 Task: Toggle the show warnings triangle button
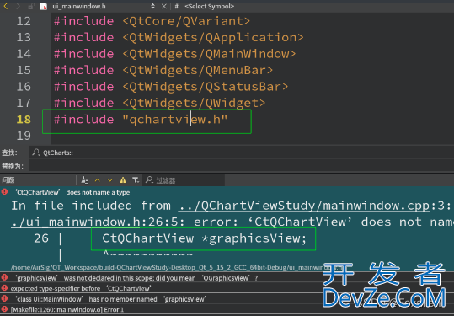[123, 180]
